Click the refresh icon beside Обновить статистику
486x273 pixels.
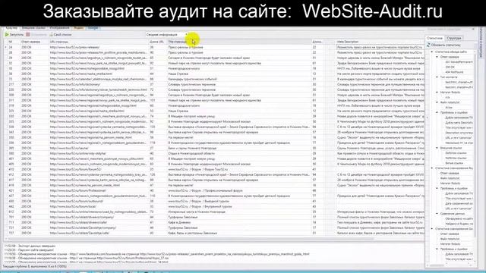pyautogui.click(x=428, y=45)
